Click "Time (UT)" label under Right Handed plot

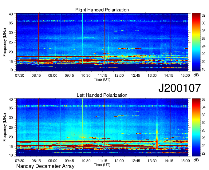click(102, 79)
